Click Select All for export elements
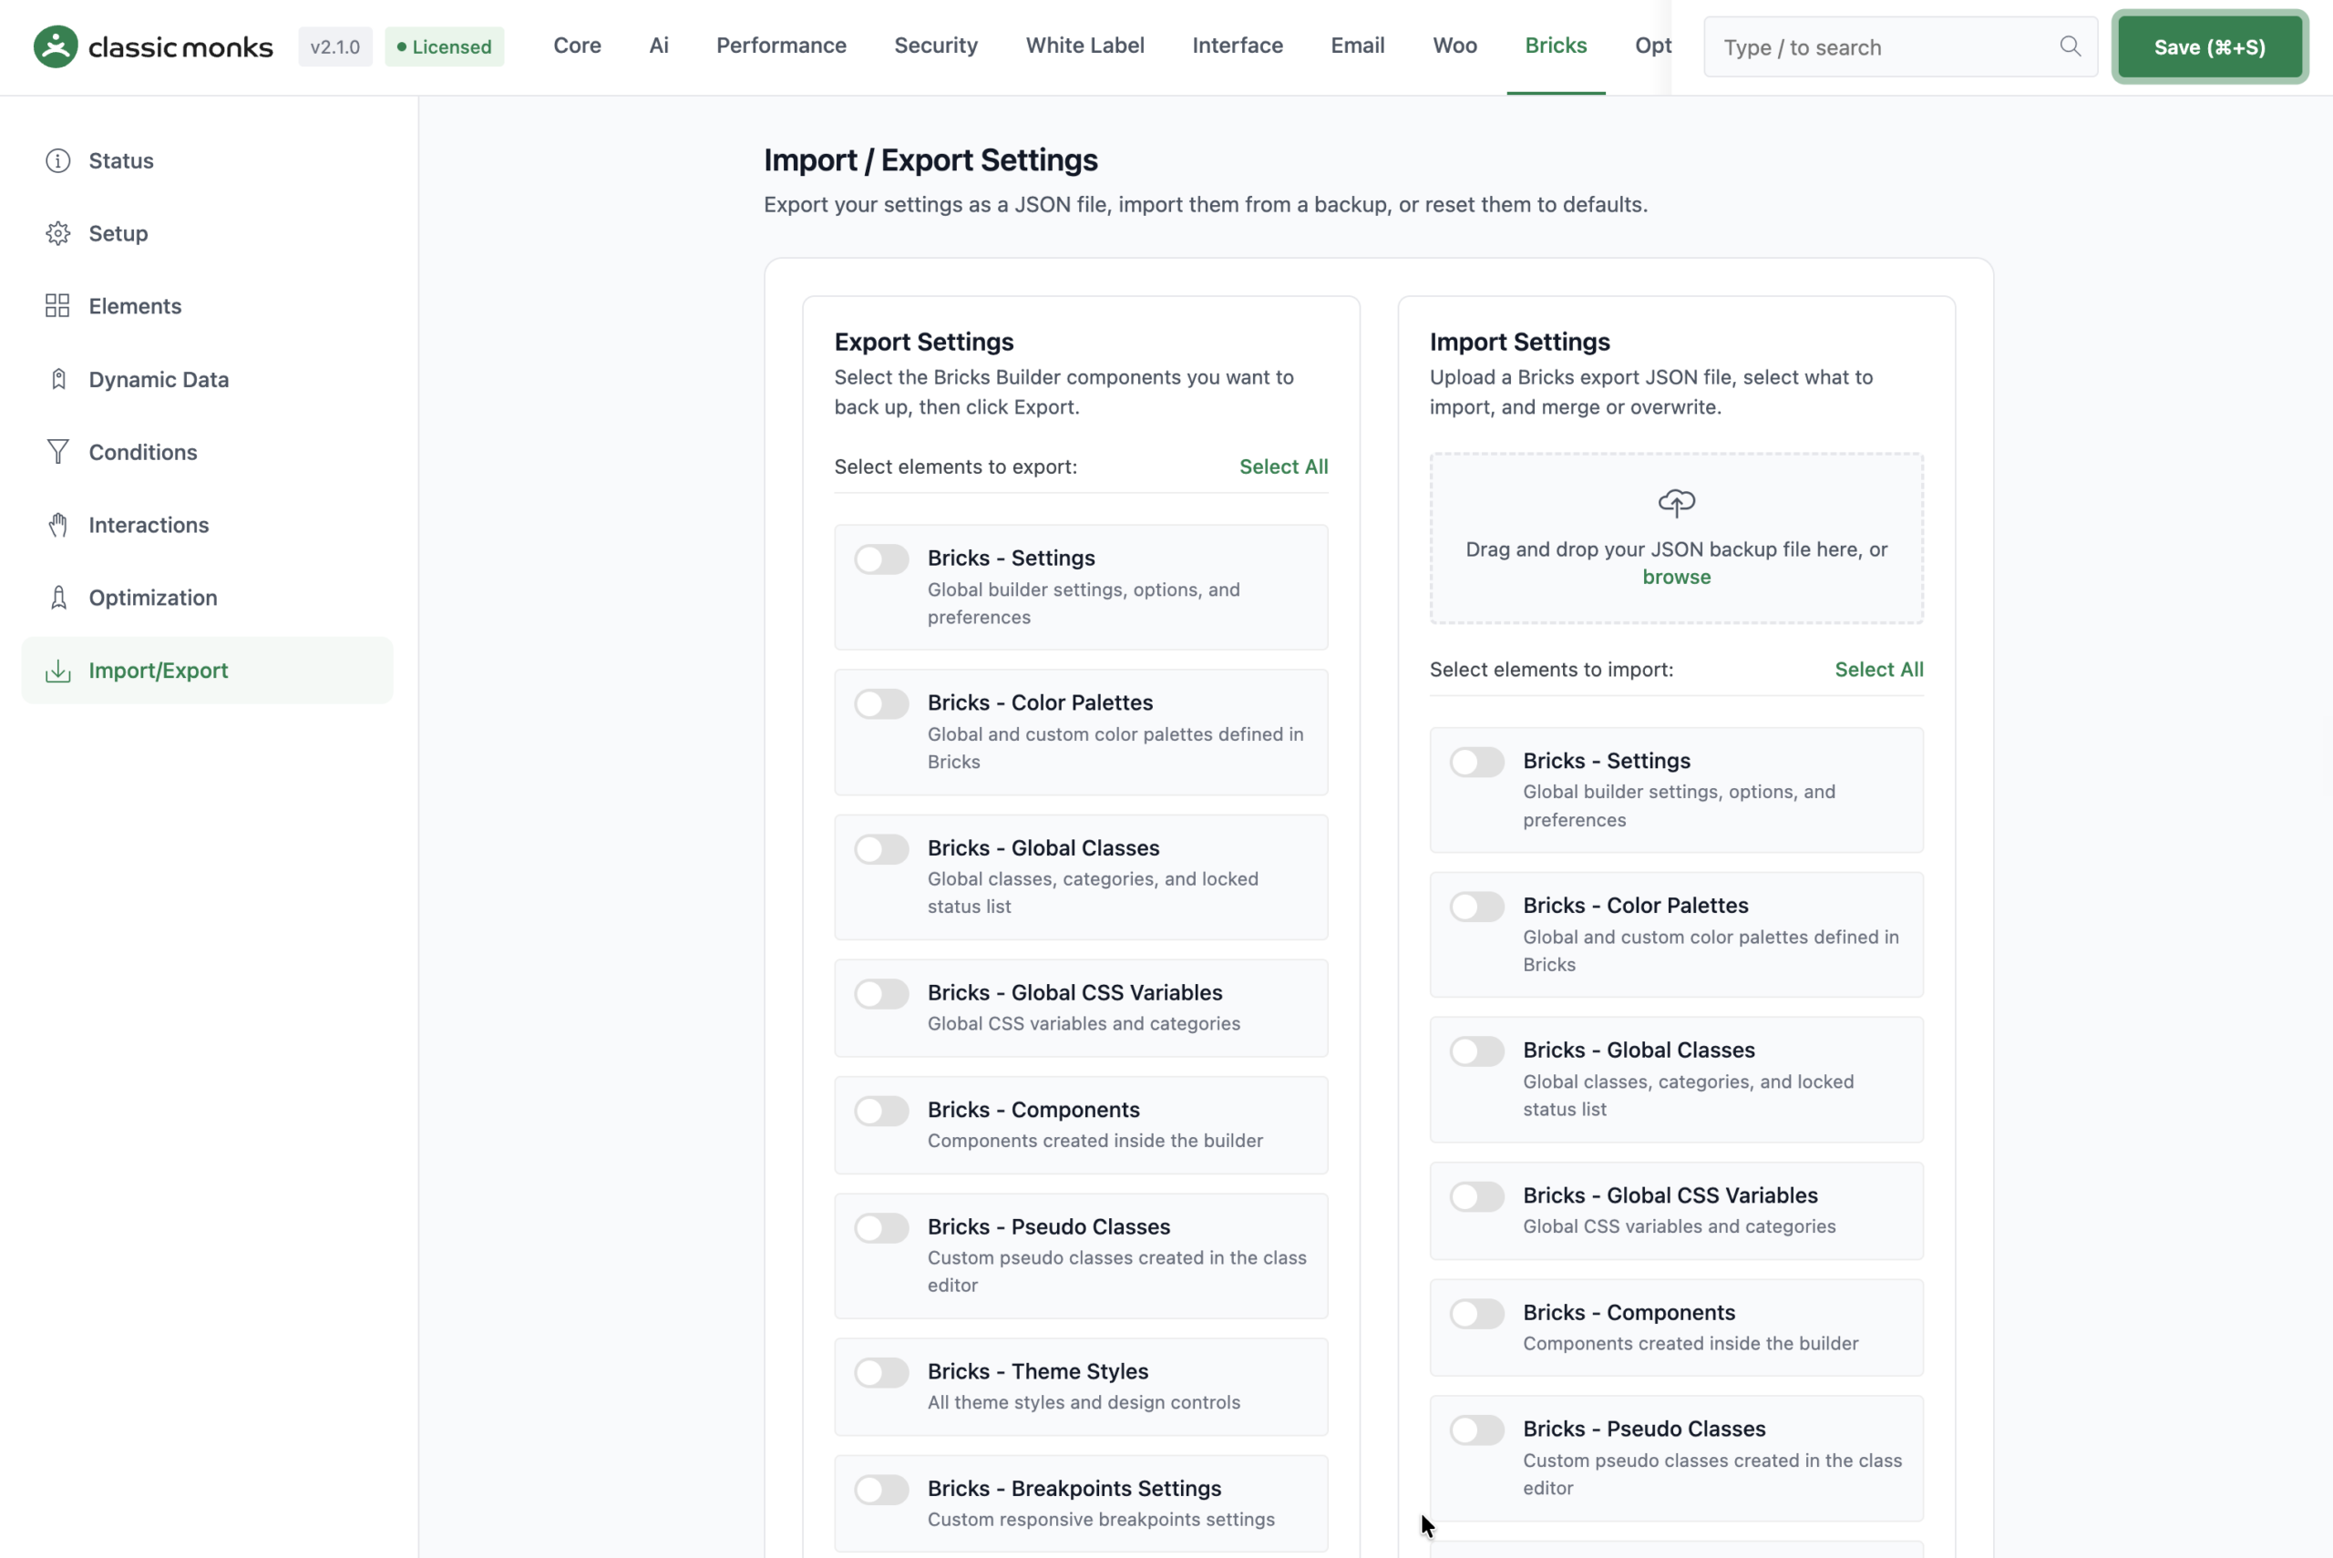Screen dimensions: 2333x1558 pos(1283,467)
